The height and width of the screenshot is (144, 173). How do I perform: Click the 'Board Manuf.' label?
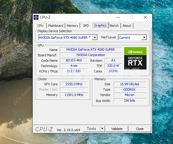click(47, 55)
